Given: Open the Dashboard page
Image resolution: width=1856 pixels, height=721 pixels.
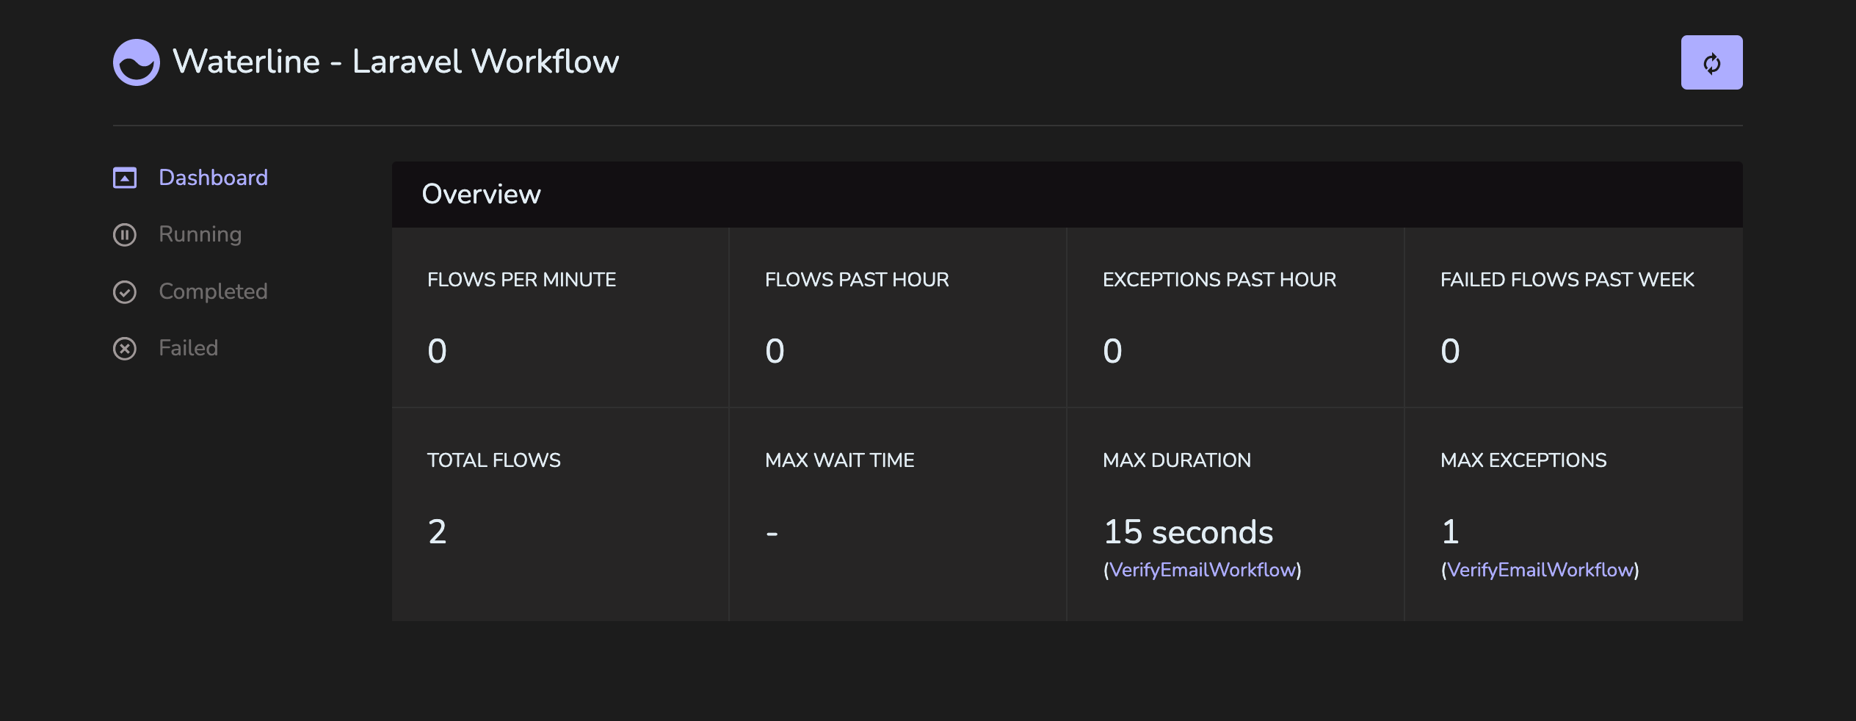Looking at the screenshot, I should tap(213, 177).
